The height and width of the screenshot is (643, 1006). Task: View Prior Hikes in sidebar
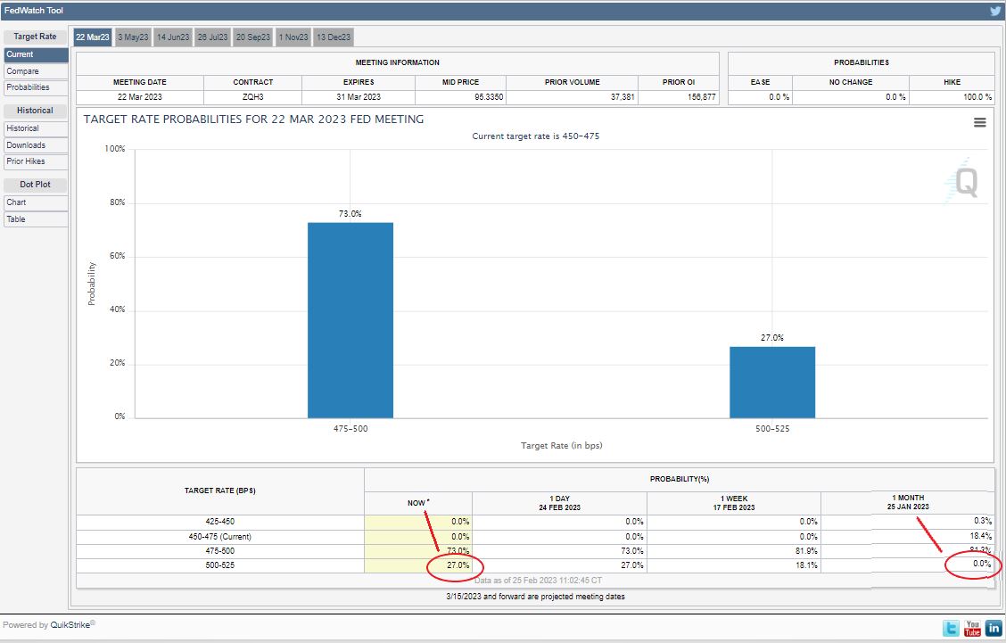pyautogui.click(x=26, y=161)
